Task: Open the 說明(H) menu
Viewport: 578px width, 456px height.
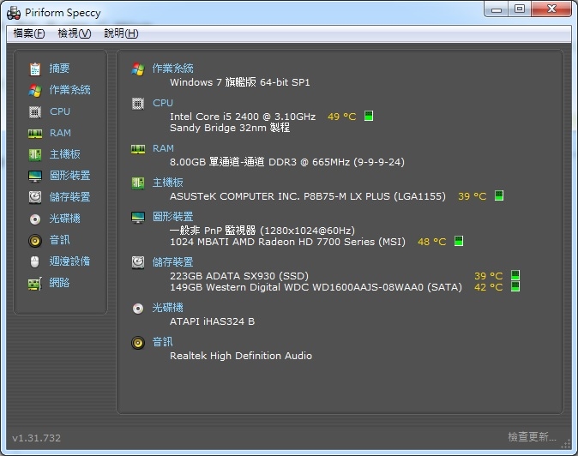Action: click(121, 33)
